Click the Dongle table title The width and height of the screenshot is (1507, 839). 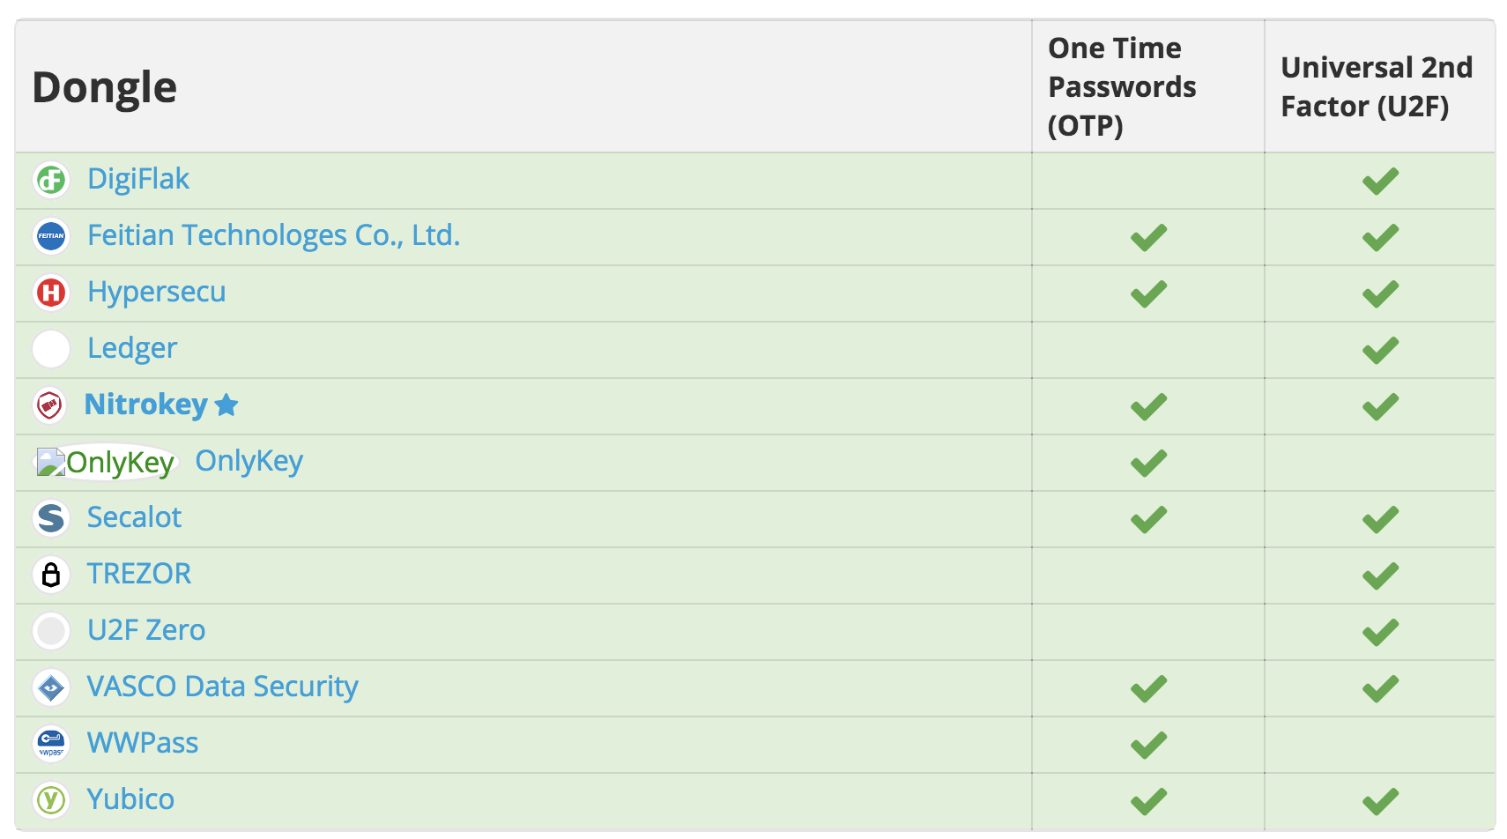tap(104, 87)
